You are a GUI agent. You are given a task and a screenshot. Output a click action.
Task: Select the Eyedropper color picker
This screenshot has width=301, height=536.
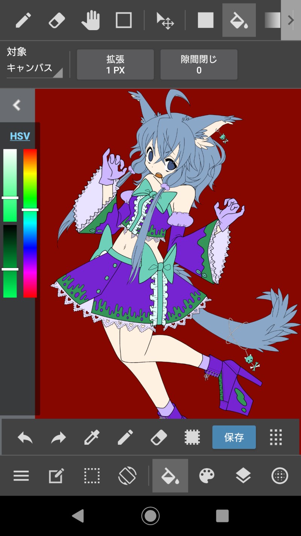tap(91, 438)
